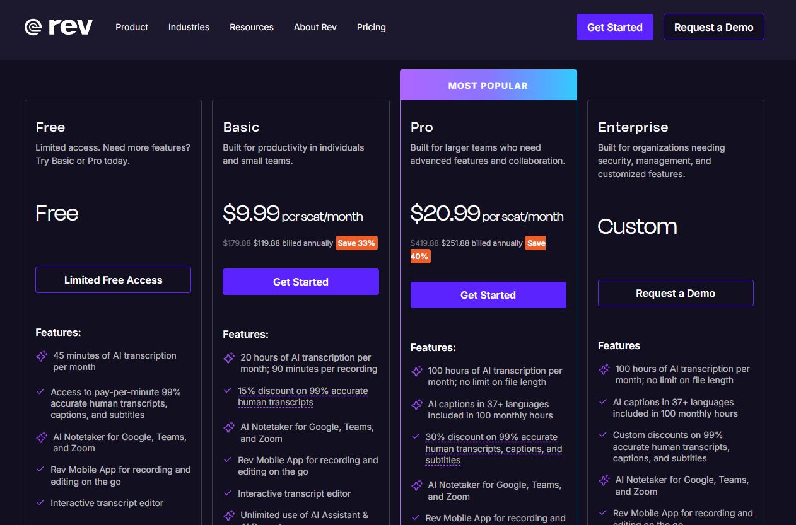Expand the Industries menu
This screenshot has width=796, height=525.
coord(188,27)
